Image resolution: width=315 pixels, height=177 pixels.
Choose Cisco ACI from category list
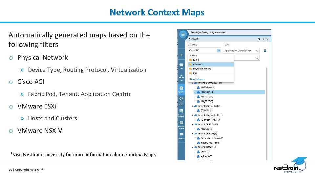211,64
